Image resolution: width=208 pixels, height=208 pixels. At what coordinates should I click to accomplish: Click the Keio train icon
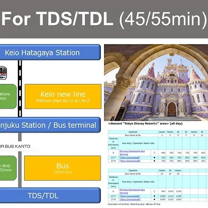[x=3, y=73]
